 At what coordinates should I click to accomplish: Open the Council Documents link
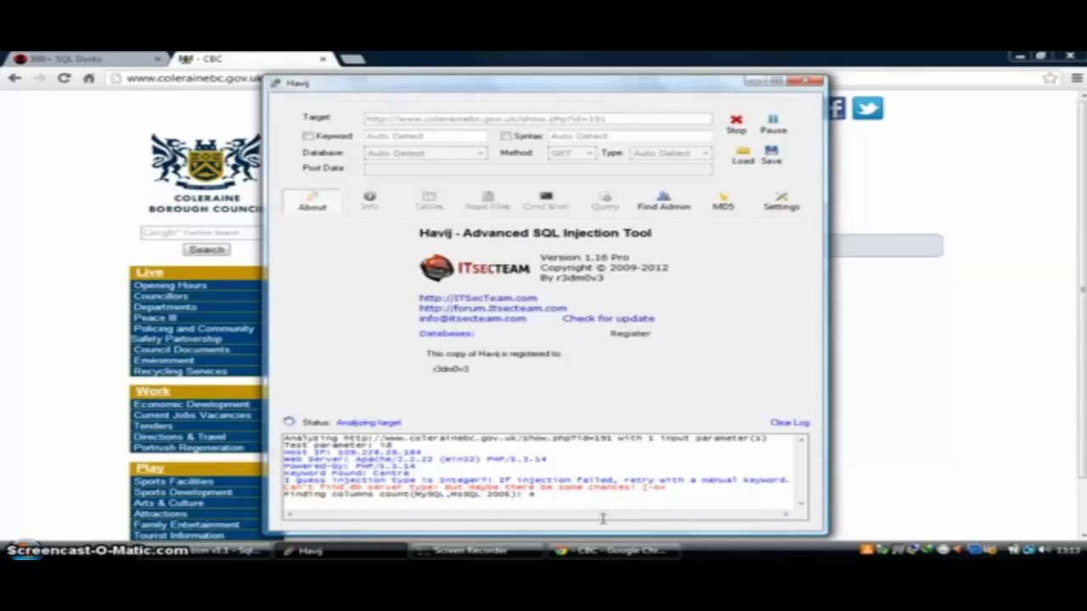(181, 350)
